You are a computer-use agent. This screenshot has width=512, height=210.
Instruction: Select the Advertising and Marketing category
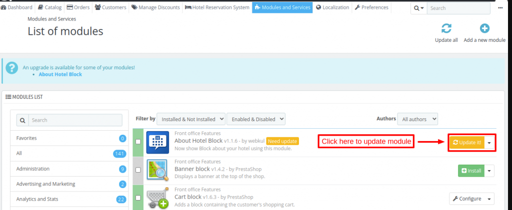click(69, 184)
